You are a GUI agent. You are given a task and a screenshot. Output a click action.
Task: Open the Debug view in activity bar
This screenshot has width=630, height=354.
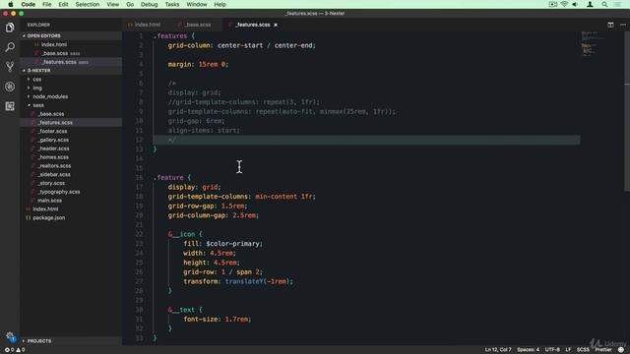[10, 87]
